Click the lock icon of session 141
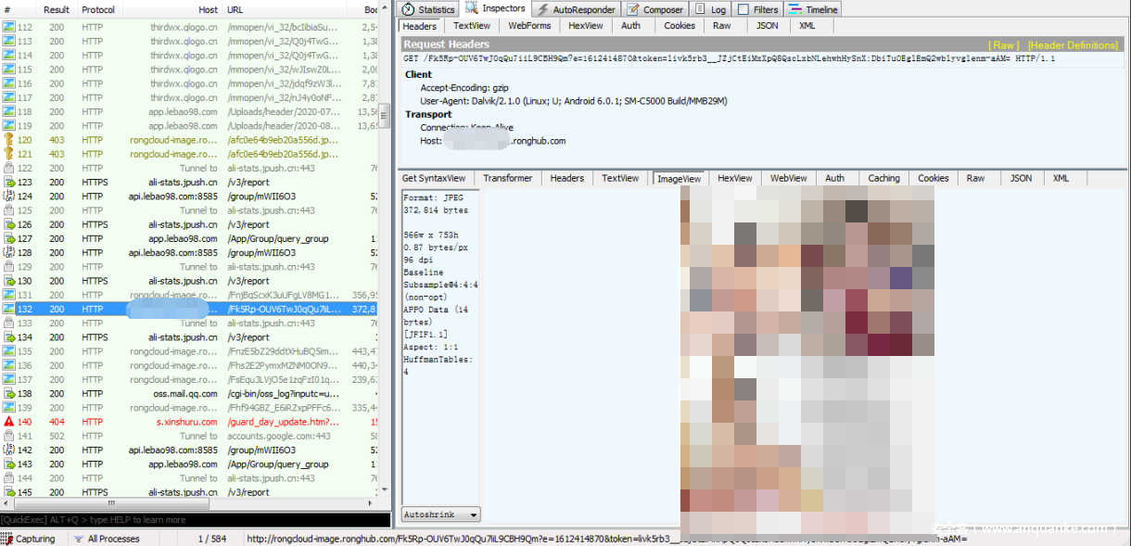 [8, 436]
